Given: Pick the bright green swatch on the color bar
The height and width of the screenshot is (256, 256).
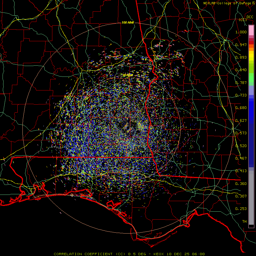Looking at the screenshot, I should pyautogui.click(x=251, y=78).
